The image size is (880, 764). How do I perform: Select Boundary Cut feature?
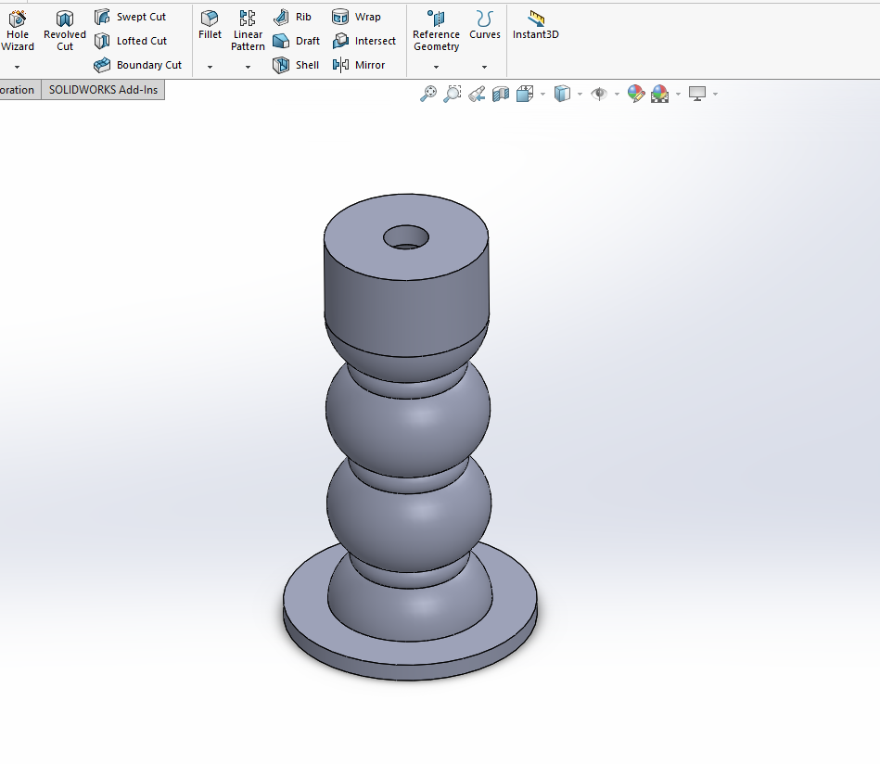(x=138, y=65)
